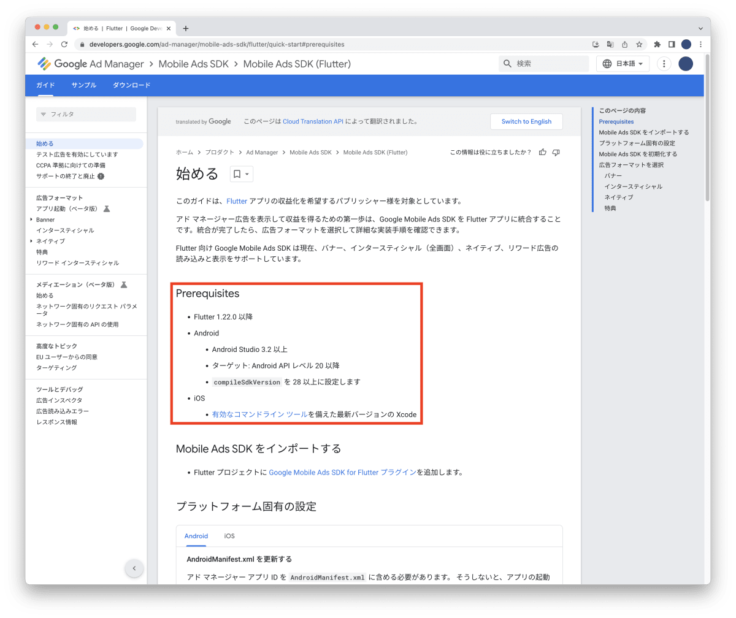
Task: Click the Ad Manager breadcrumb link
Action: (x=262, y=152)
